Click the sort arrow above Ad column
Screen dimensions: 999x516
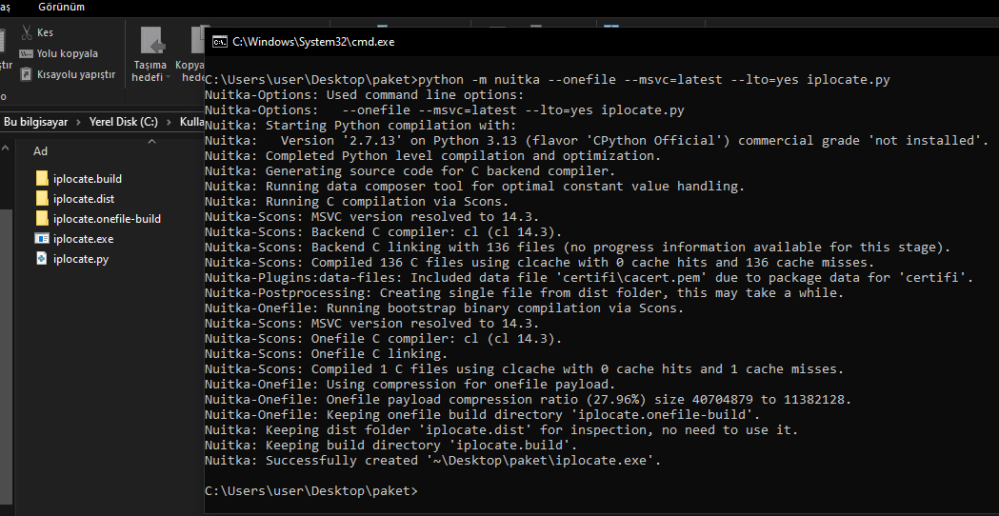pos(151,142)
